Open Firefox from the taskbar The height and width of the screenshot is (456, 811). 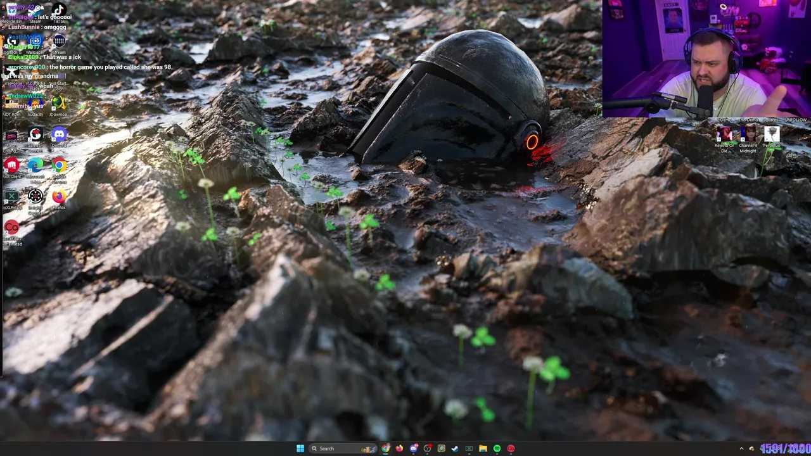(399, 448)
